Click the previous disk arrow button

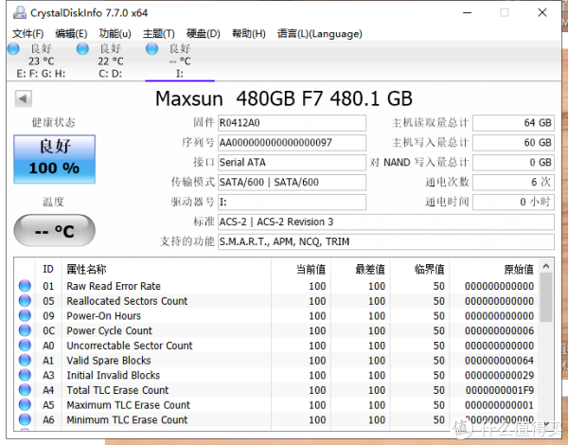pos(23,98)
